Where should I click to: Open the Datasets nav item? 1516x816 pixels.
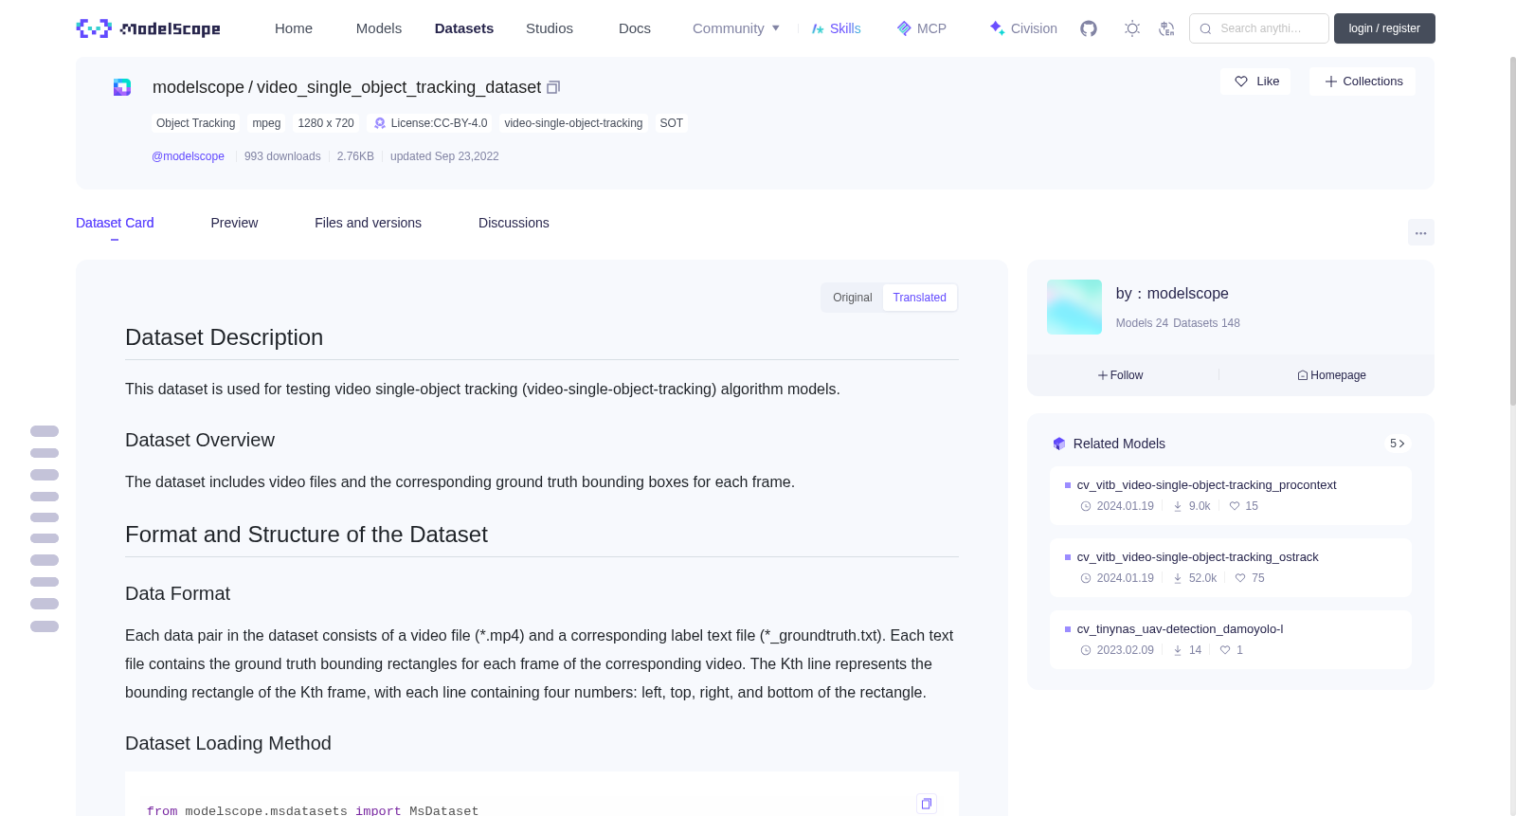pyautogui.click(x=464, y=28)
